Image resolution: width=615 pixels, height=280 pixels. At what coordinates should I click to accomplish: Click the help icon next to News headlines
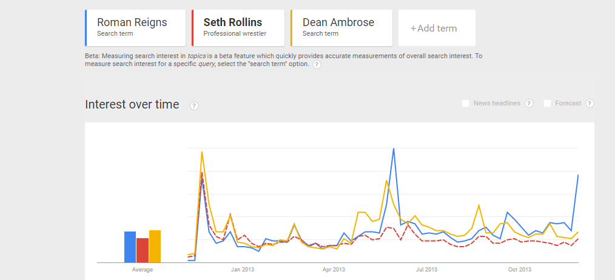[x=529, y=104]
